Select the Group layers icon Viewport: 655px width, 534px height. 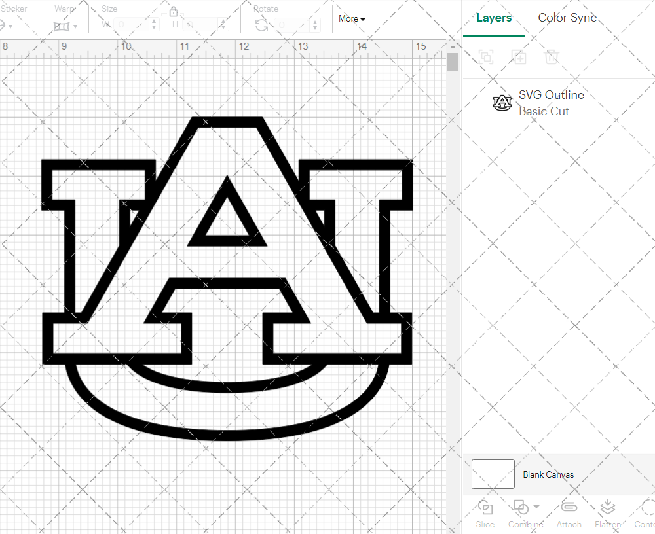point(486,58)
